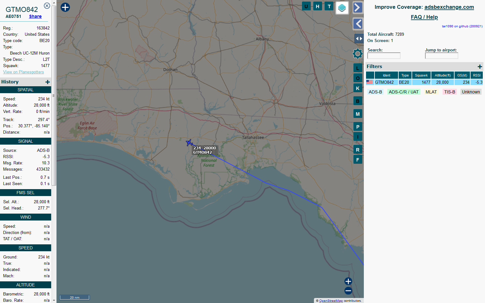Image resolution: width=485 pixels, height=303 pixels.
Task: Click the ALTITUDE section header
Action: [x=25, y=285]
